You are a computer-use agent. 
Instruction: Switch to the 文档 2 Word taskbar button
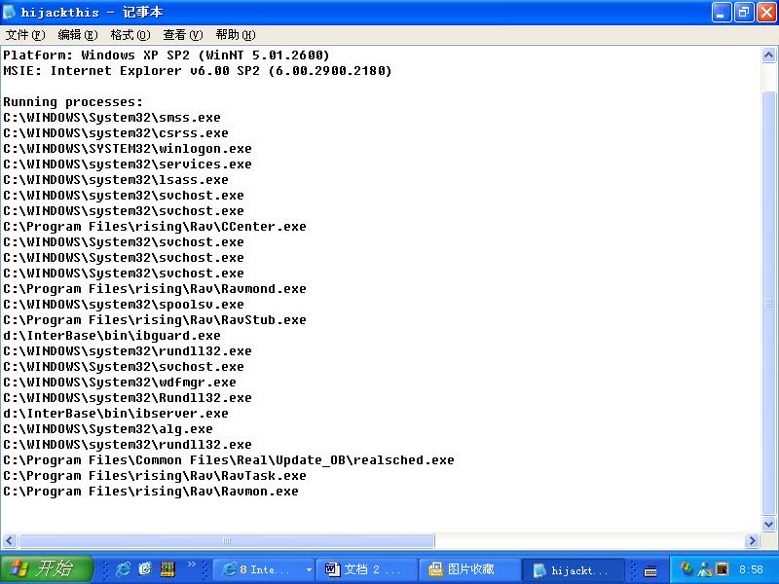[366, 569]
